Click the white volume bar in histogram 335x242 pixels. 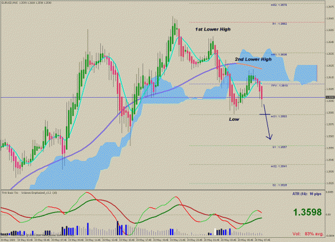pyautogui.click(x=215, y=232)
